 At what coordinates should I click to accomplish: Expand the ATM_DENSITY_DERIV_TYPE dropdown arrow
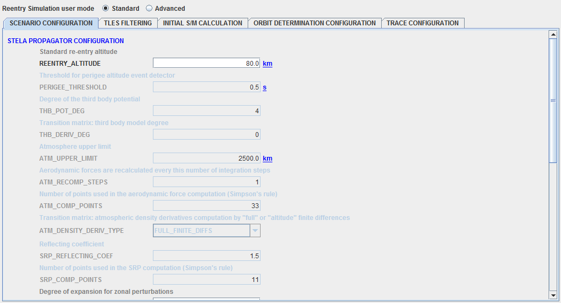pos(255,231)
